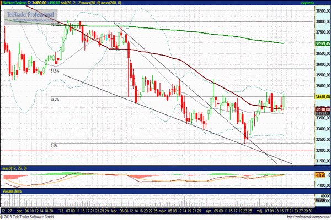Click the 31 day label on date axis

(310, 211)
